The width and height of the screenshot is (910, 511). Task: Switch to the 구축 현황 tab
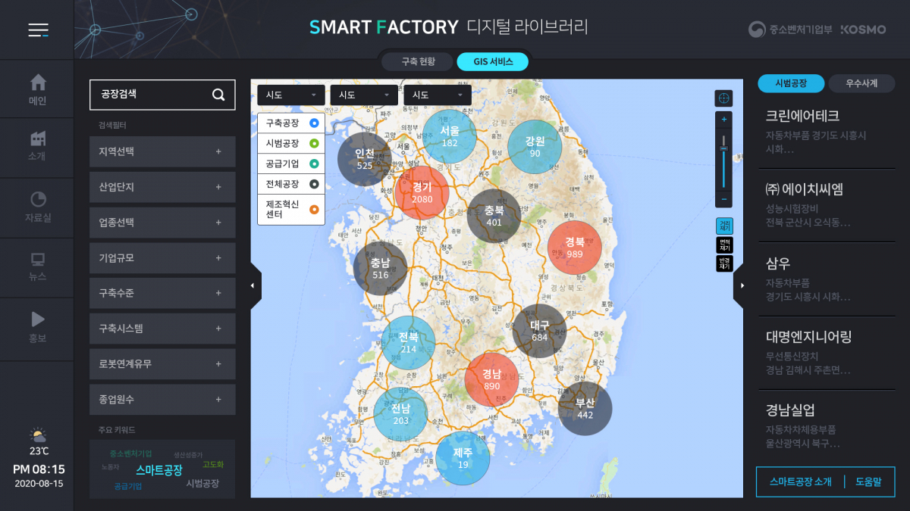[416, 62]
